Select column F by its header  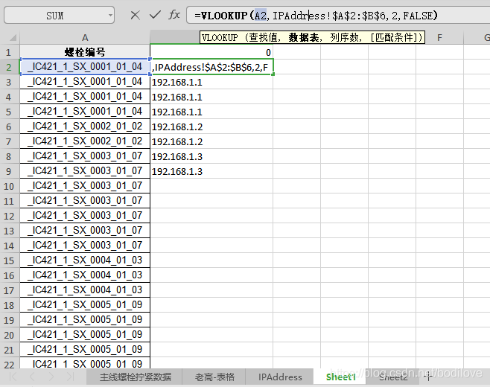coord(439,38)
